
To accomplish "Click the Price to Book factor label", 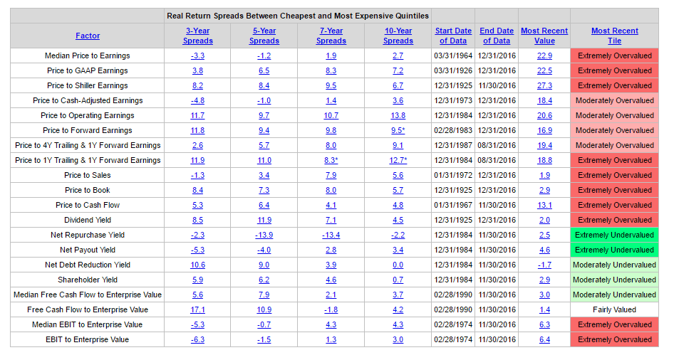I will tap(88, 190).
